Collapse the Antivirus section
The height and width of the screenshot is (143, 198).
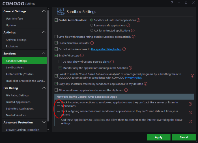(x=44, y=32)
